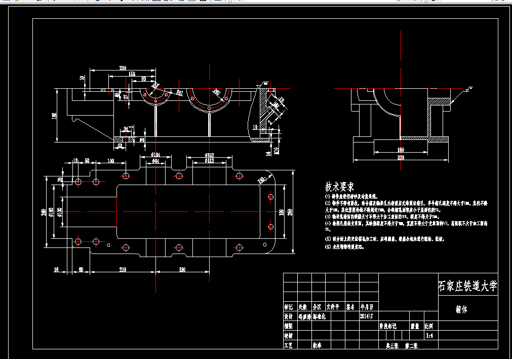
Task: Select the 比例 scale header cell
Action: coord(429,326)
